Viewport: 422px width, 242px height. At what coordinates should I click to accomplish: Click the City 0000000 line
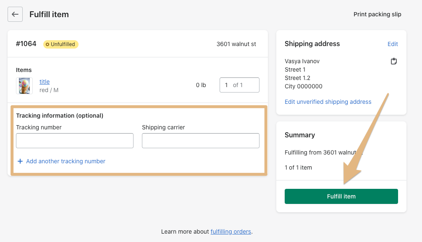[x=304, y=86]
